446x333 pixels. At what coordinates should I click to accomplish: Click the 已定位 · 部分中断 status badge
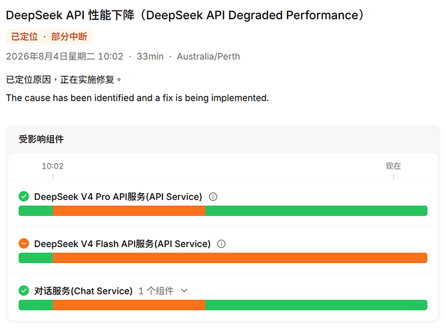49,37
